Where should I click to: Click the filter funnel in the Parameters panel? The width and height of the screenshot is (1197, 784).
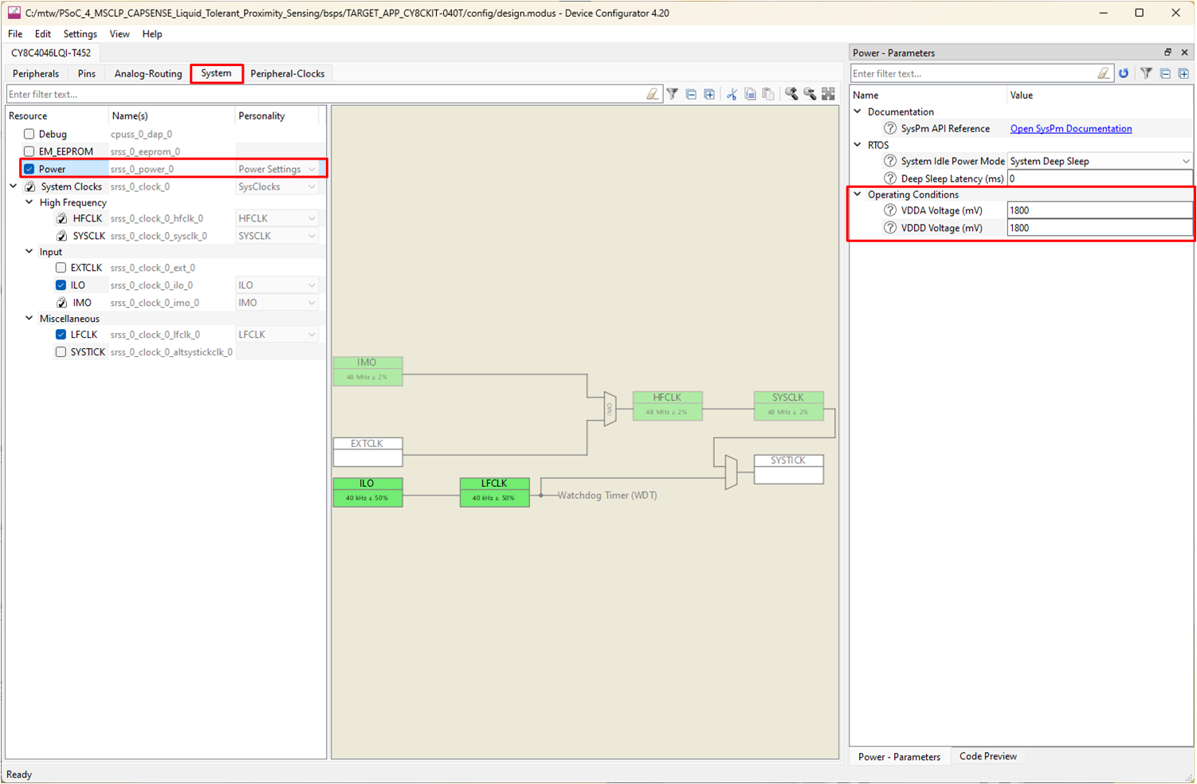[1146, 73]
